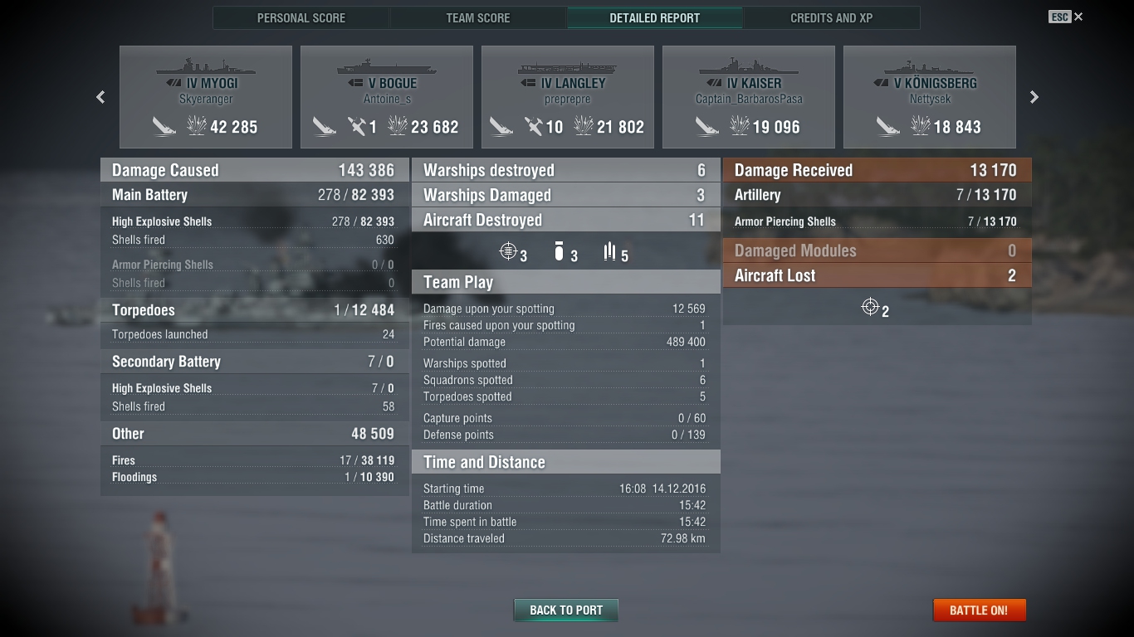Image resolution: width=1134 pixels, height=637 pixels.
Task: Select the IV Langley carrier card
Action: [x=568, y=97]
